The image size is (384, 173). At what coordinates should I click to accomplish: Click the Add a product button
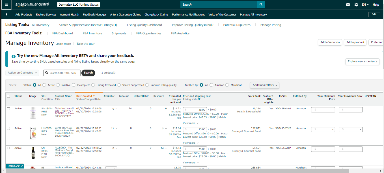coord(355,42)
